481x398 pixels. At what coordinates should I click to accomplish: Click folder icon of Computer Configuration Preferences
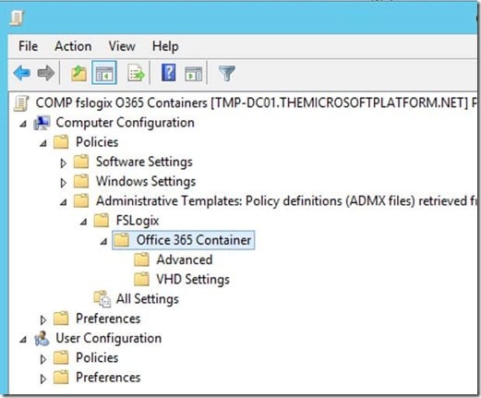pyautogui.click(x=61, y=319)
